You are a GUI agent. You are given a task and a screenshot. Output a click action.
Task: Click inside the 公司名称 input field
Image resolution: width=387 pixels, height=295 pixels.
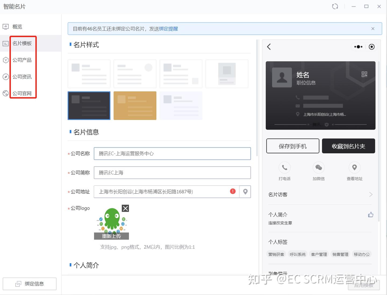pyautogui.click(x=172, y=154)
